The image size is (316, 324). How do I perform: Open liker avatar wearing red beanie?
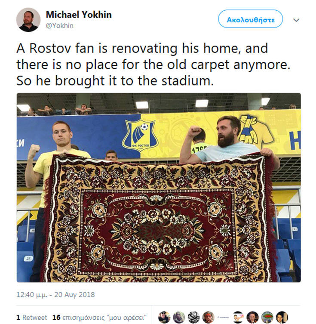coord(209,317)
